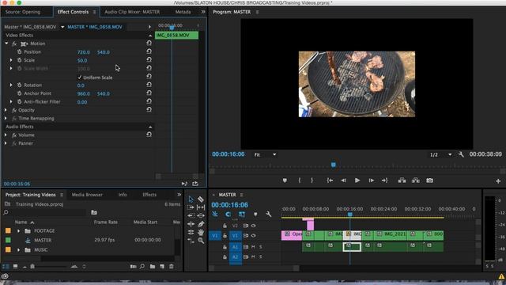
Task: Play the Program monitor sequence
Action: (x=357, y=180)
